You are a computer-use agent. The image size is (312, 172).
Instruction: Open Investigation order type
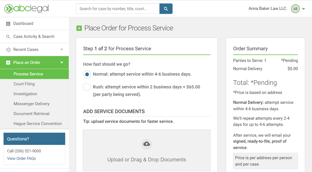[25, 94]
